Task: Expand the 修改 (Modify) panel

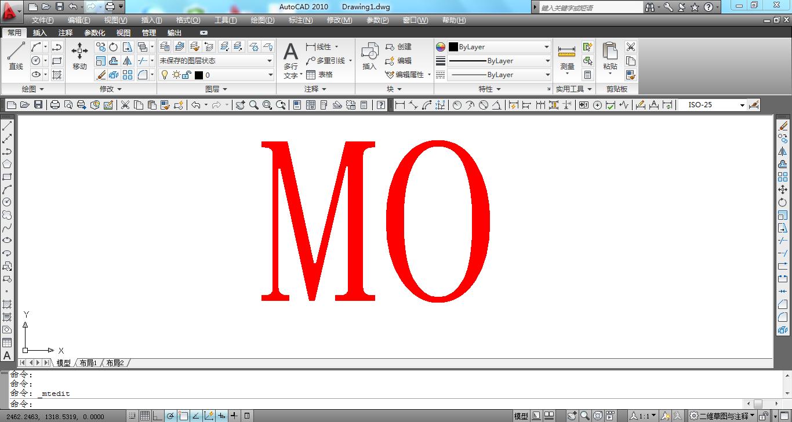Action: point(111,89)
